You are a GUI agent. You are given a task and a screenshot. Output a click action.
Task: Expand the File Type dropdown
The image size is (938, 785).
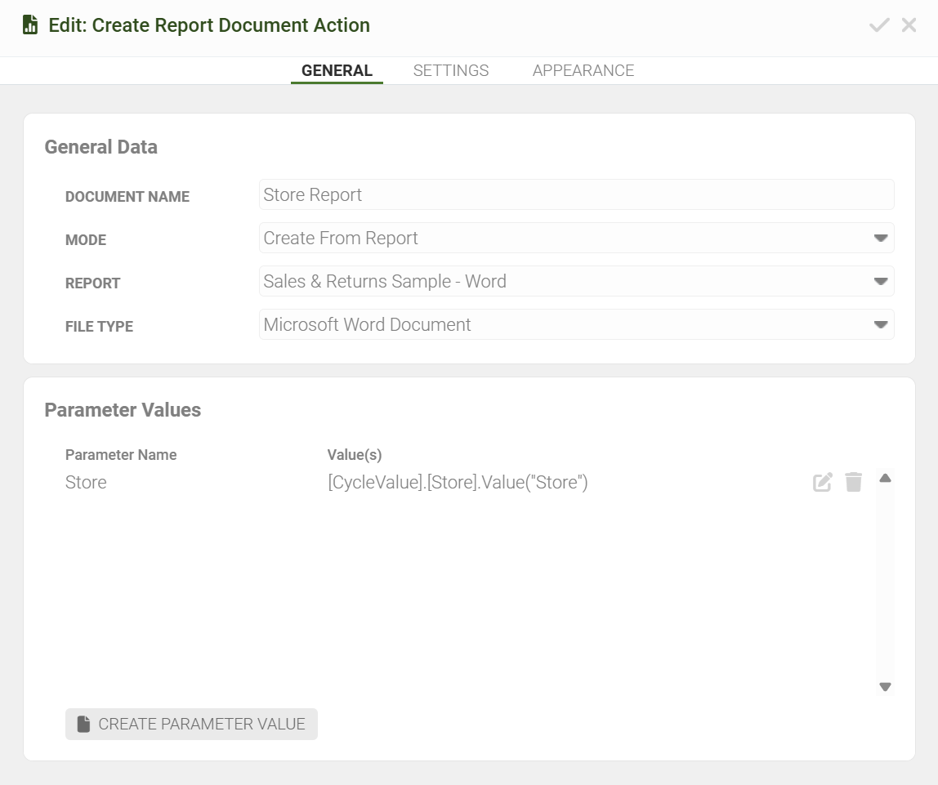(x=880, y=325)
